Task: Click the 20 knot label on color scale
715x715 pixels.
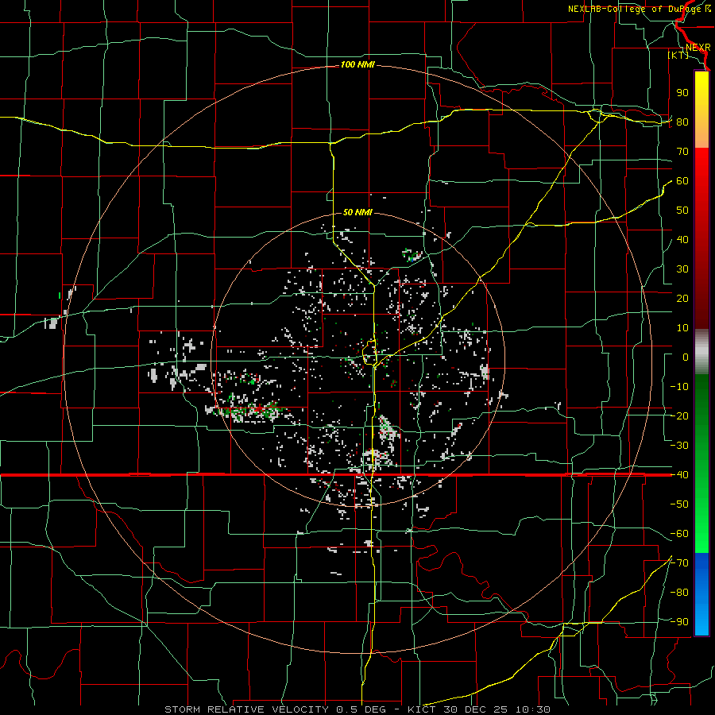Action: tap(682, 299)
